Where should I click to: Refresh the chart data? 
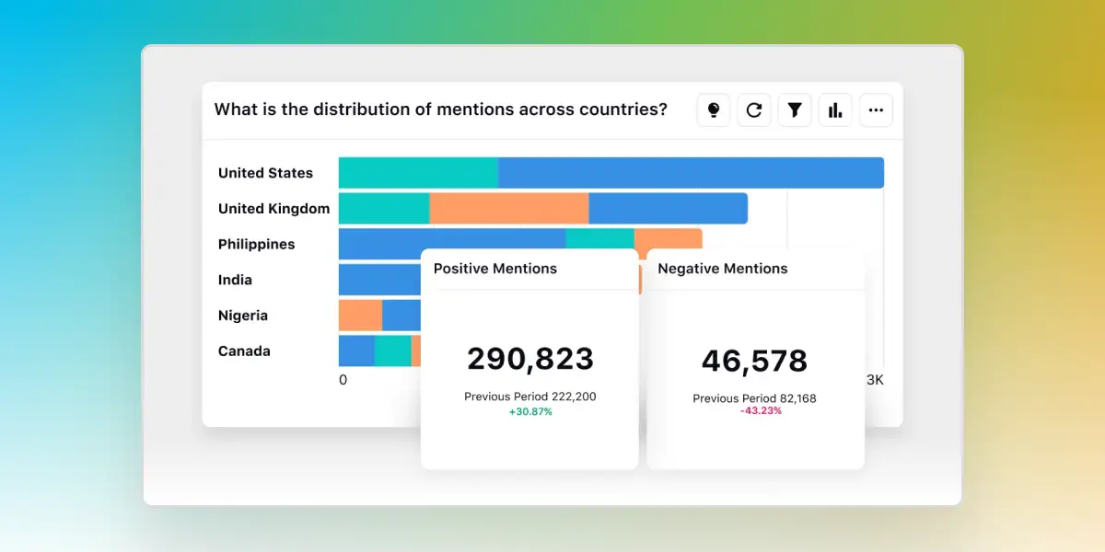point(754,109)
